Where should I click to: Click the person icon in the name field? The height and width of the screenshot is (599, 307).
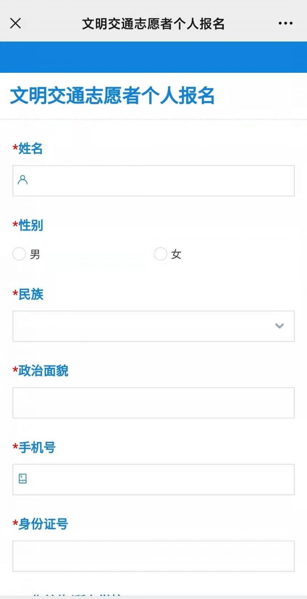coord(23,180)
